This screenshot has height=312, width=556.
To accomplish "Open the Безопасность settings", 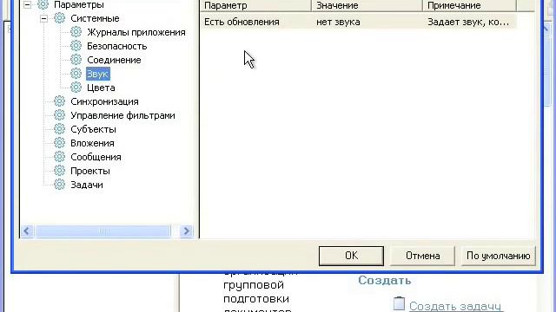I will tap(116, 46).
